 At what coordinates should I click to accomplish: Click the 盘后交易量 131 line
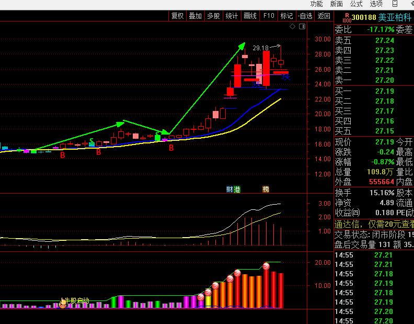pyautogui.click(x=374, y=244)
